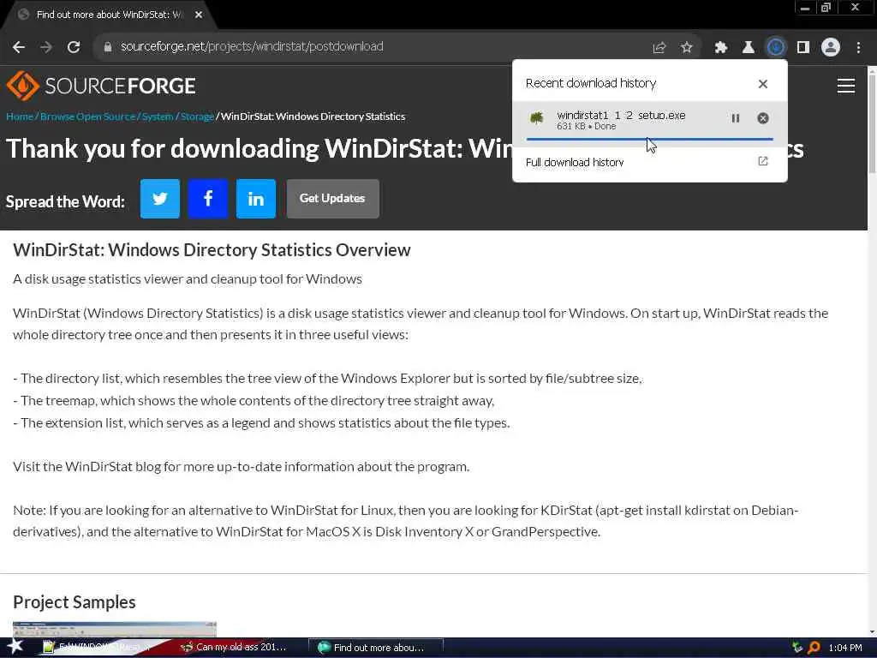Click the browser back arrow
Viewport: 877px width, 658px height.
(x=19, y=47)
